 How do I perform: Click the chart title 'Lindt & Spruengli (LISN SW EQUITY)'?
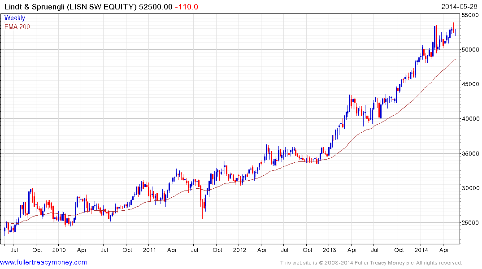click(71, 7)
